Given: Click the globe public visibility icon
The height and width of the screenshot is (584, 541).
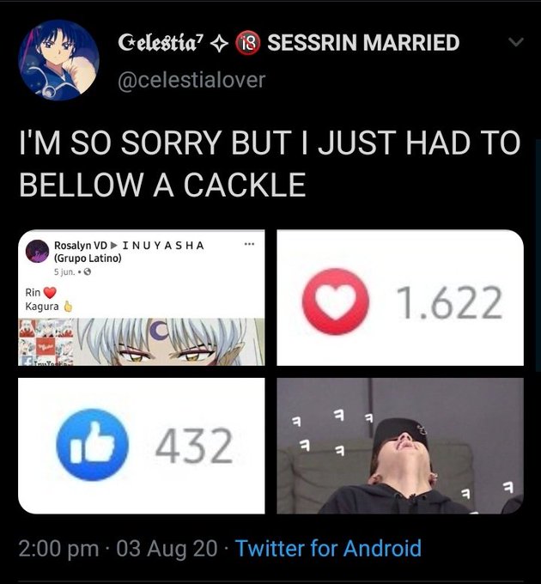Looking at the screenshot, I should (88, 272).
